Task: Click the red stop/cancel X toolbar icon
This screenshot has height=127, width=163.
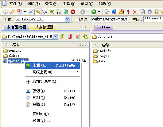Action: click(73, 12)
